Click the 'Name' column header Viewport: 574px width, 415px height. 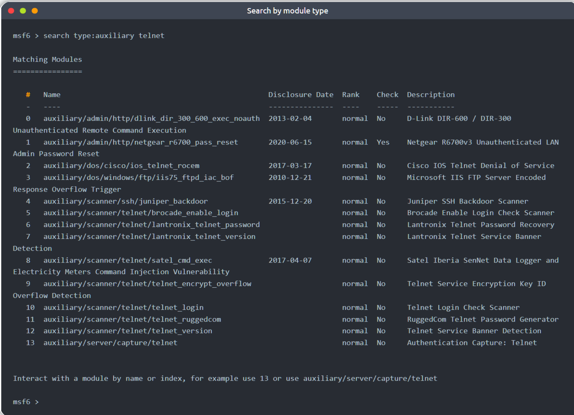tap(52, 95)
